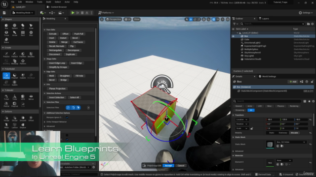Open the Static Mesh asset dropdown
This screenshot has width=316, height=177.
point(291,142)
